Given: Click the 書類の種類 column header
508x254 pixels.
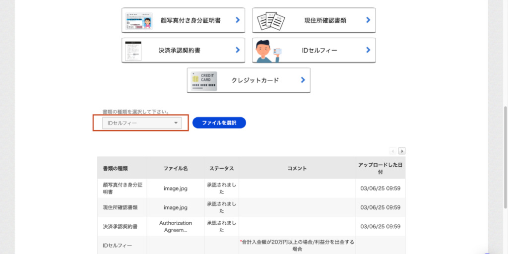Looking at the screenshot, I should (x=115, y=168).
